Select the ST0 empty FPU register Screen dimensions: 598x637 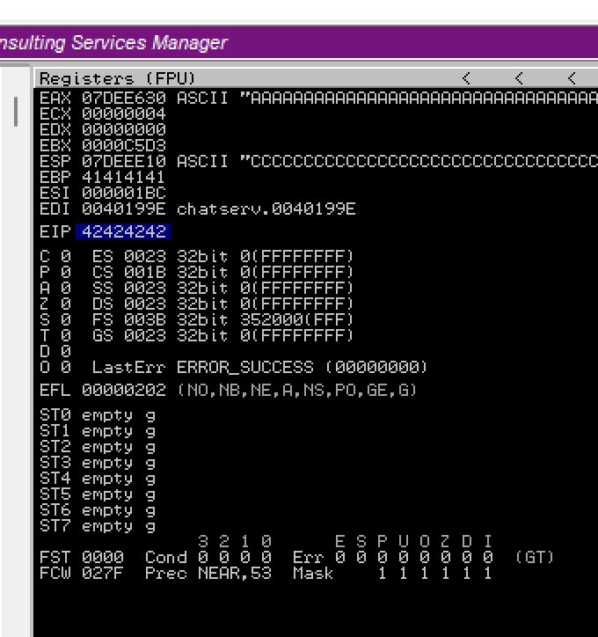(119, 414)
